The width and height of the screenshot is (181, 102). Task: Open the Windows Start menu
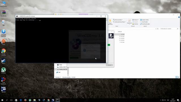[x=2, y=100]
